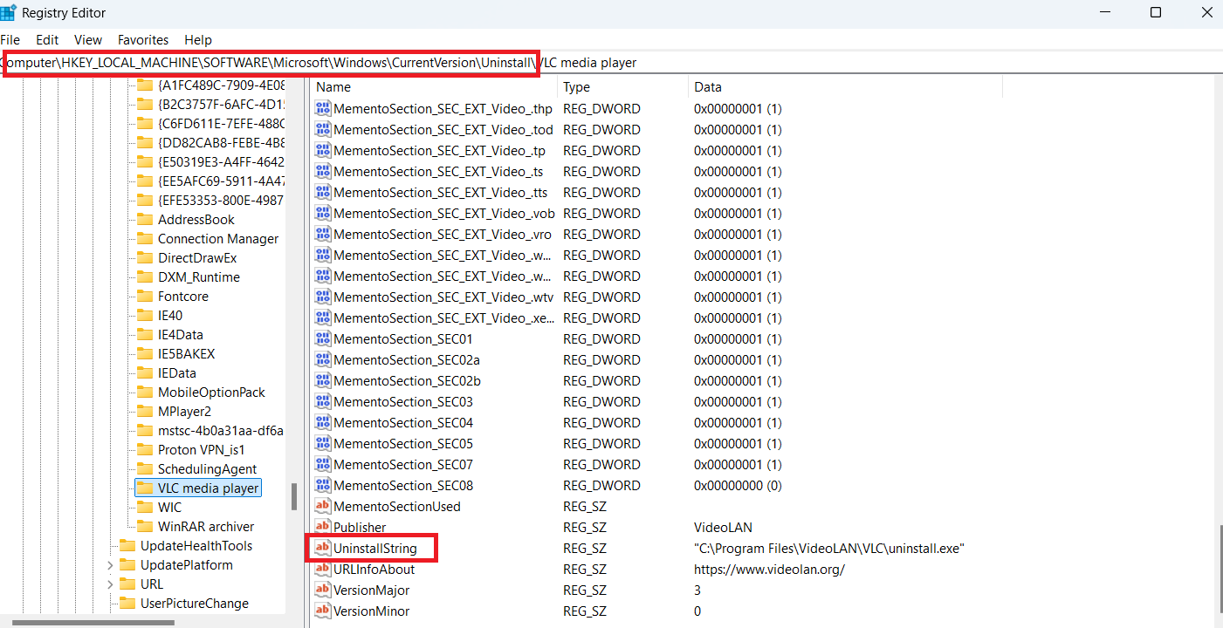Select the {DD82CAB8-FEBE-4B8 tree key
The width and height of the screenshot is (1223, 628).
tap(221, 143)
